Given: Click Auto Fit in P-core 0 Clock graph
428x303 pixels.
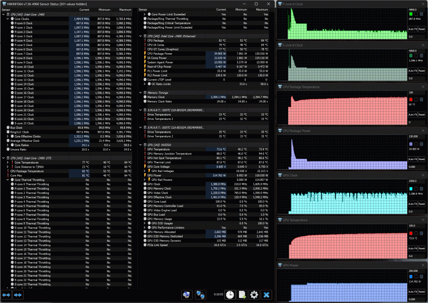Looking at the screenshot, I should 413,29.
